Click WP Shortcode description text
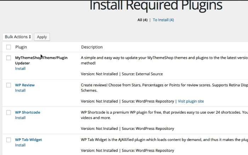248x155 pixels. (x=164, y=115)
